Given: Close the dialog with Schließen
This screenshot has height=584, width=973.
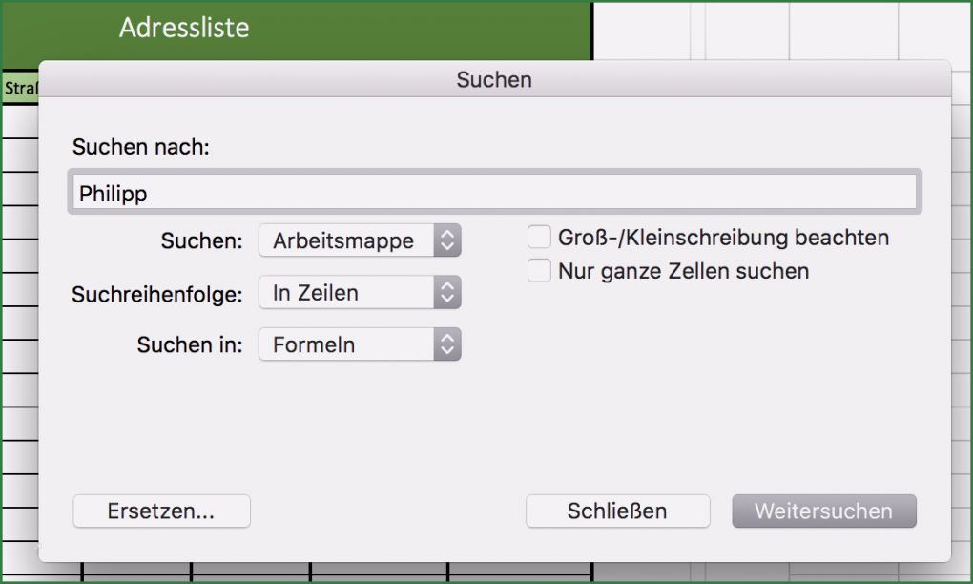Looking at the screenshot, I should (x=617, y=511).
